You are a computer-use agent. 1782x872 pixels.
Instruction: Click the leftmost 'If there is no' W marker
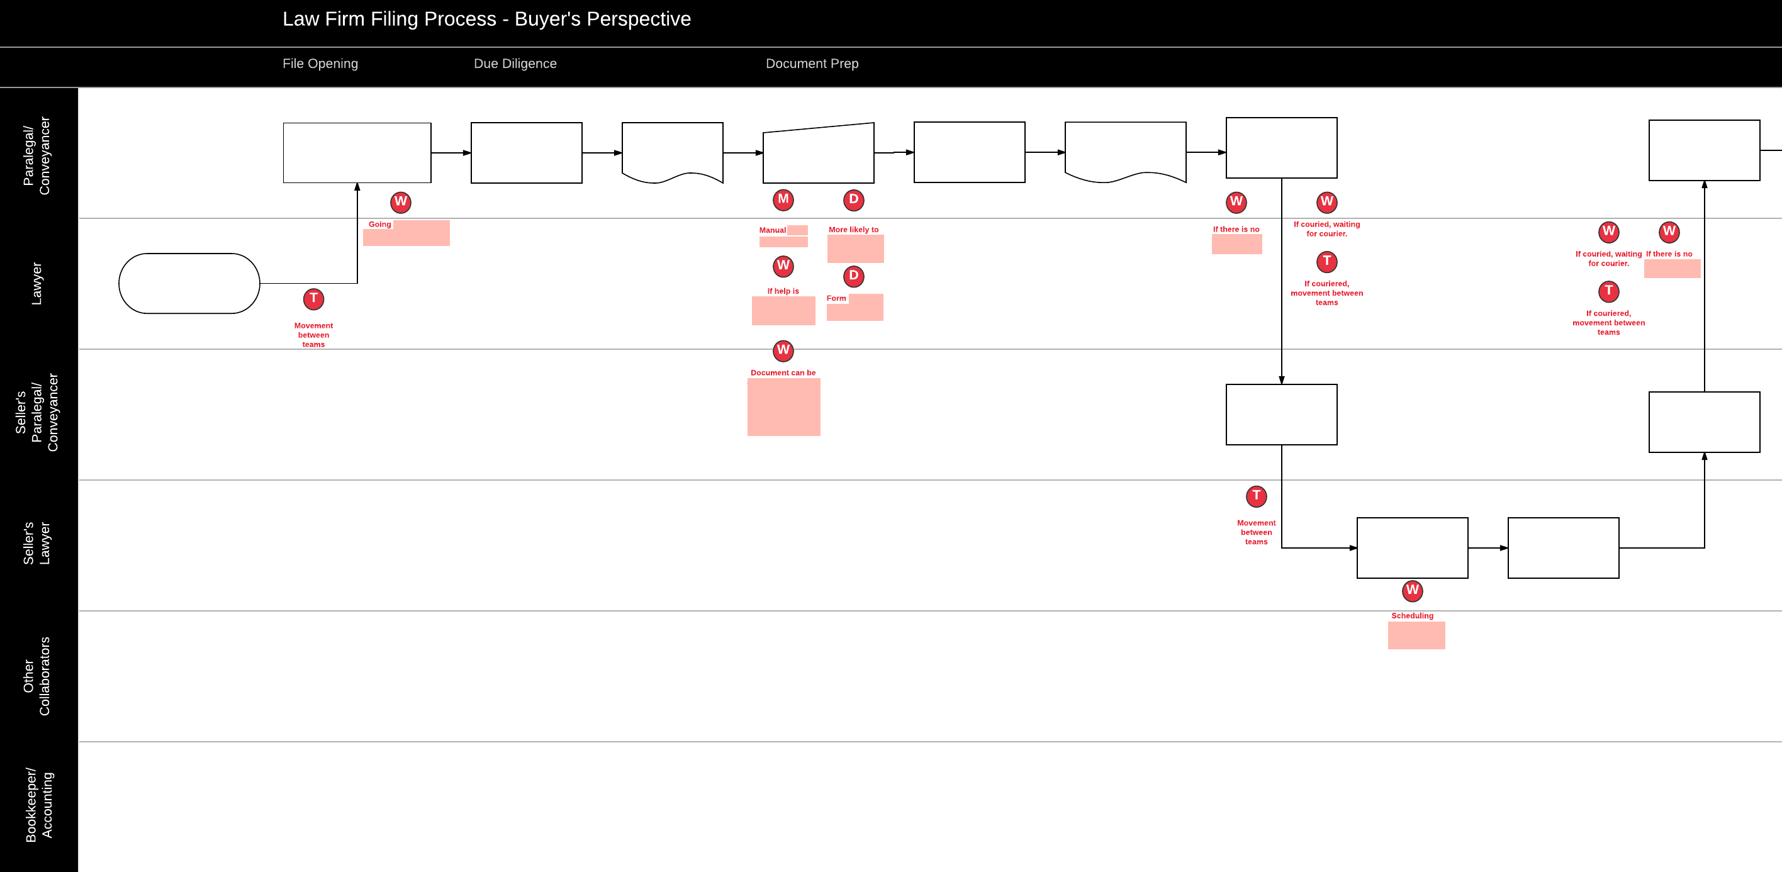pyautogui.click(x=1236, y=202)
